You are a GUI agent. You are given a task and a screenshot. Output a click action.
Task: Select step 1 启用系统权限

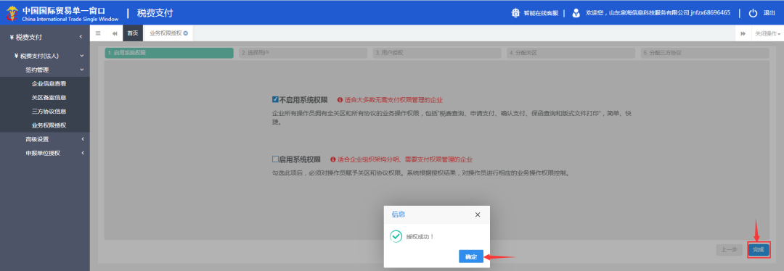[169, 53]
